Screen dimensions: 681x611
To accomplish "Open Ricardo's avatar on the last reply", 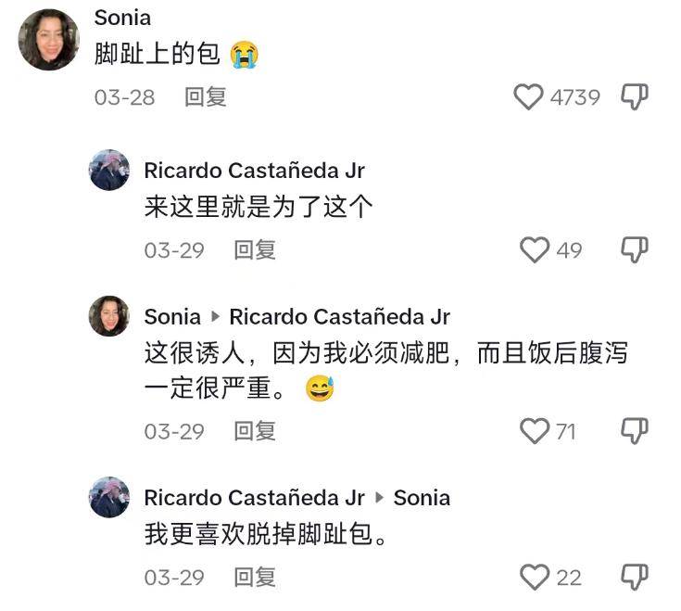I will [x=109, y=498].
